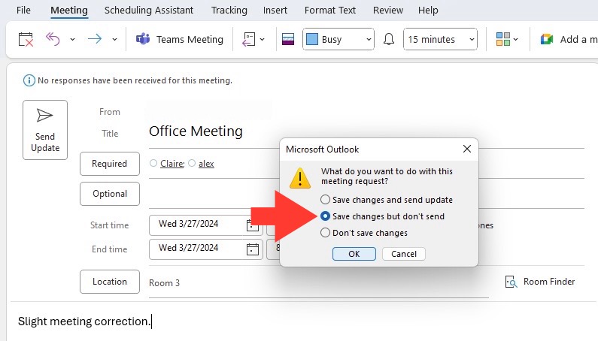Select Save changes but don't send
The height and width of the screenshot is (341, 598).
pos(325,216)
